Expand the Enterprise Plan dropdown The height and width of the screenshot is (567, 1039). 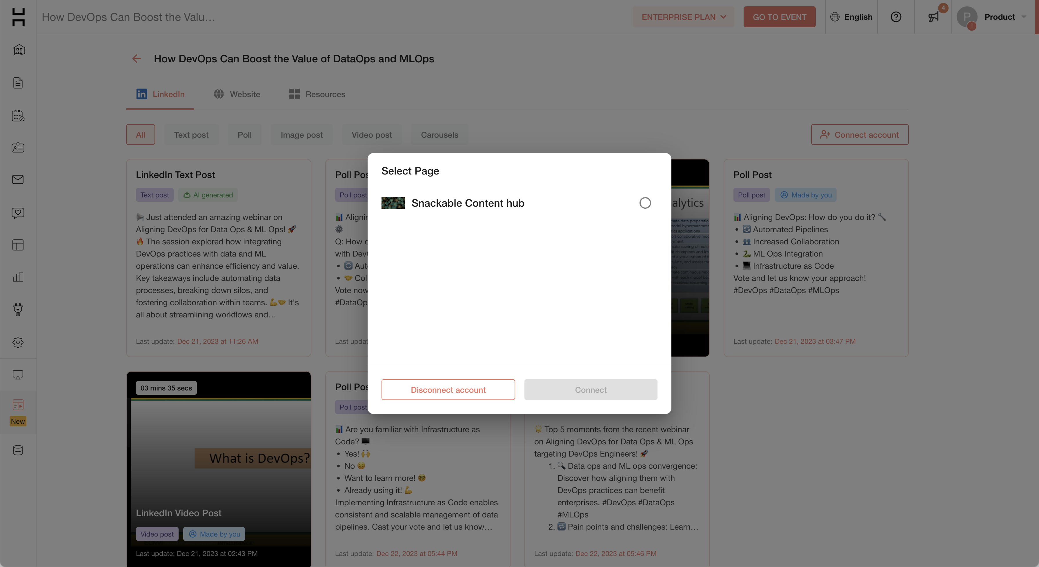(x=683, y=17)
